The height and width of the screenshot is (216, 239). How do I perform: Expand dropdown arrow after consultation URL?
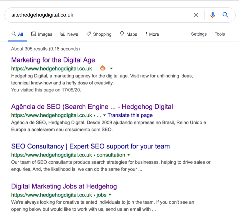point(129,155)
